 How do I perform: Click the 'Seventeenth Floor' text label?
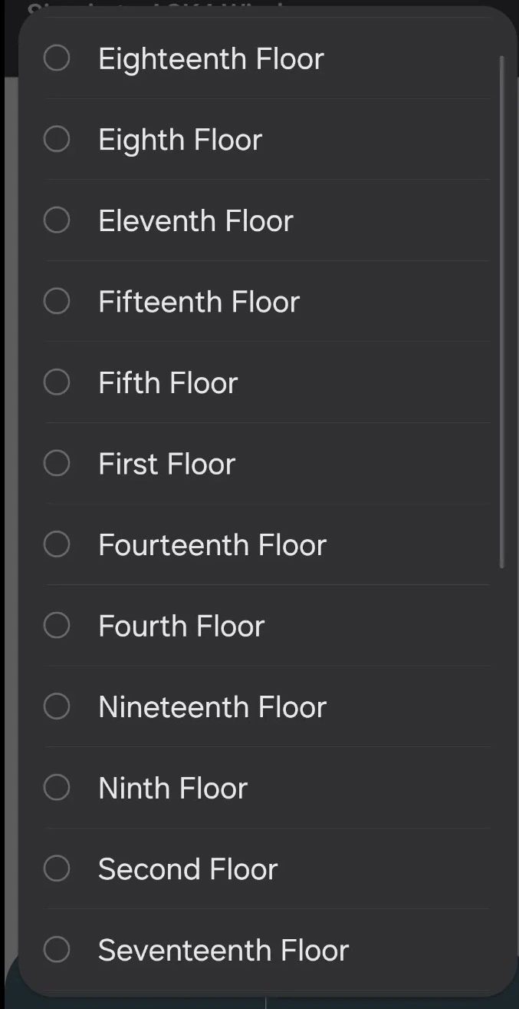click(223, 951)
